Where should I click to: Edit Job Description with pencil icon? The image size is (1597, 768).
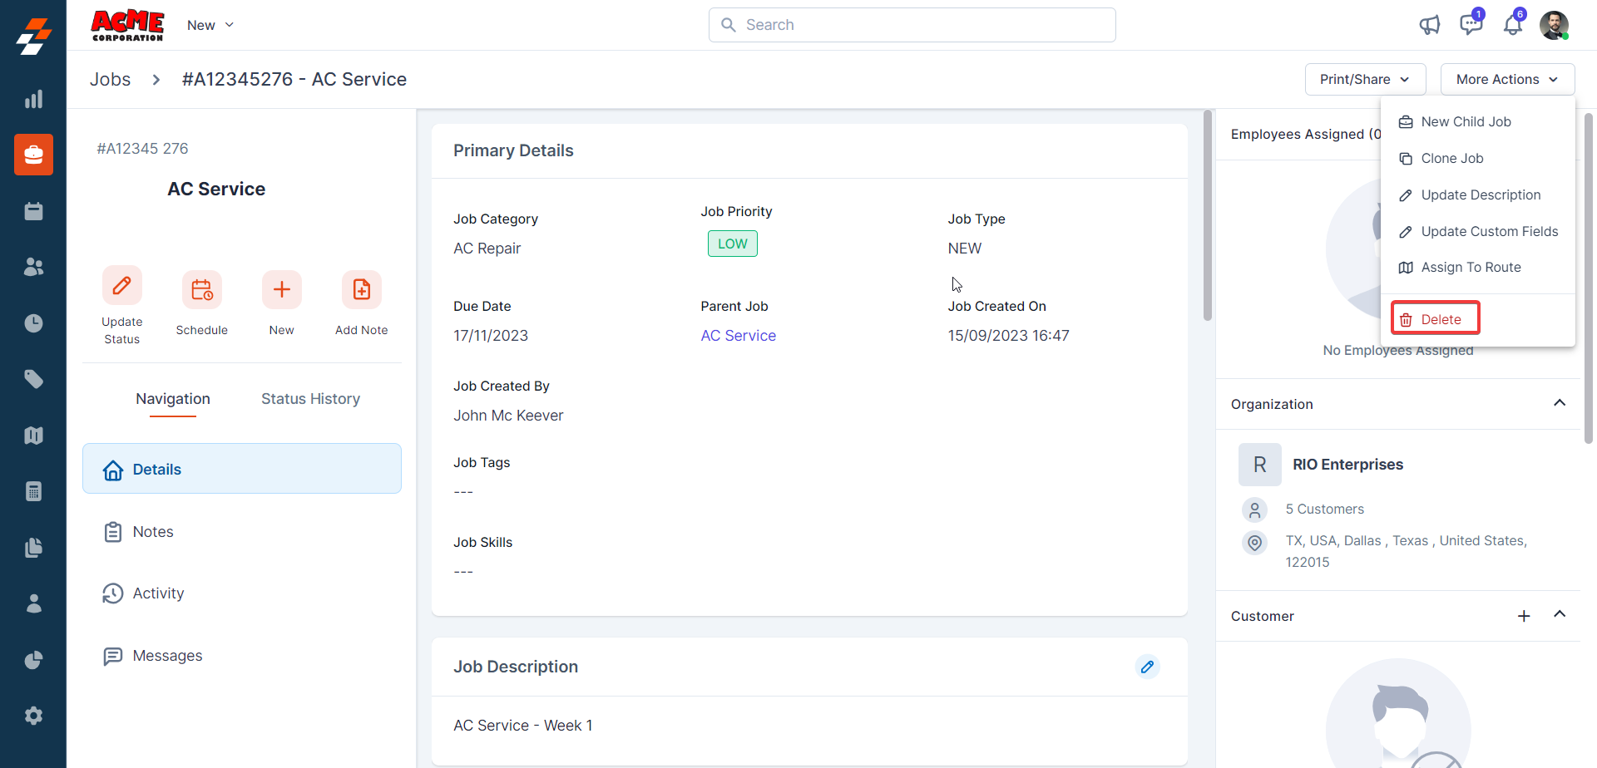coord(1147,667)
